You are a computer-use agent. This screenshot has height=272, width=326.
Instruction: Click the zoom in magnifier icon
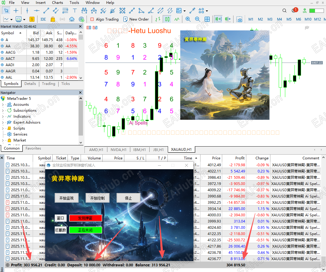pos(188,19)
